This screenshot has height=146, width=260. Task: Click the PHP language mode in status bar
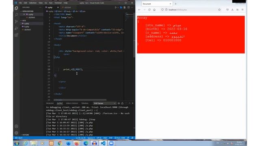coord(110,138)
